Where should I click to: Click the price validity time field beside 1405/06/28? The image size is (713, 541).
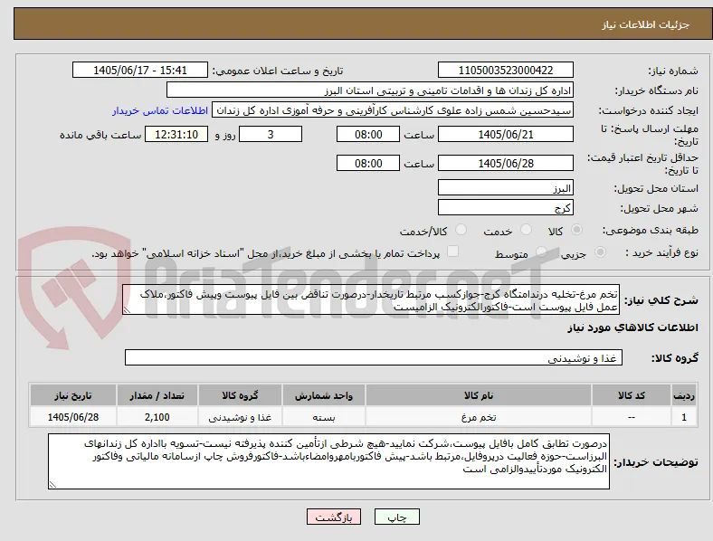pyautogui.click(x=368, y=163)
